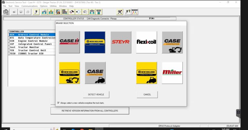This screenshot has width=248, height=130.
Task: Click the blue controller network toolbar icon
Action: [x=44, y=12]
